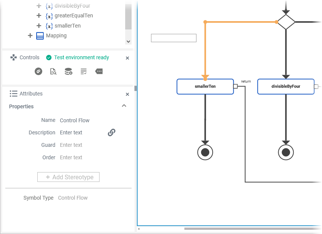Expand the greaterEqualTen tree node

tap(39, 16)
